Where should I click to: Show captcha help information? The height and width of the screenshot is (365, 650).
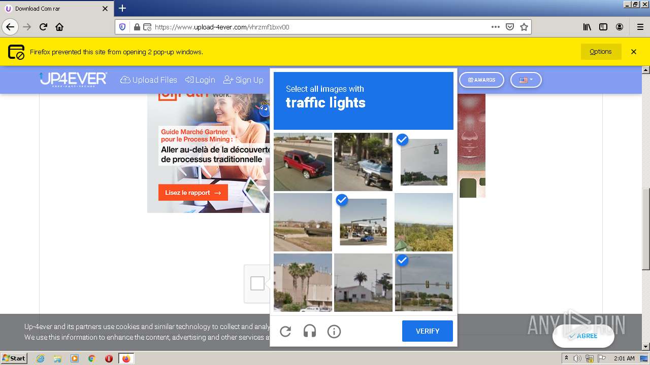tap(334, 332)
